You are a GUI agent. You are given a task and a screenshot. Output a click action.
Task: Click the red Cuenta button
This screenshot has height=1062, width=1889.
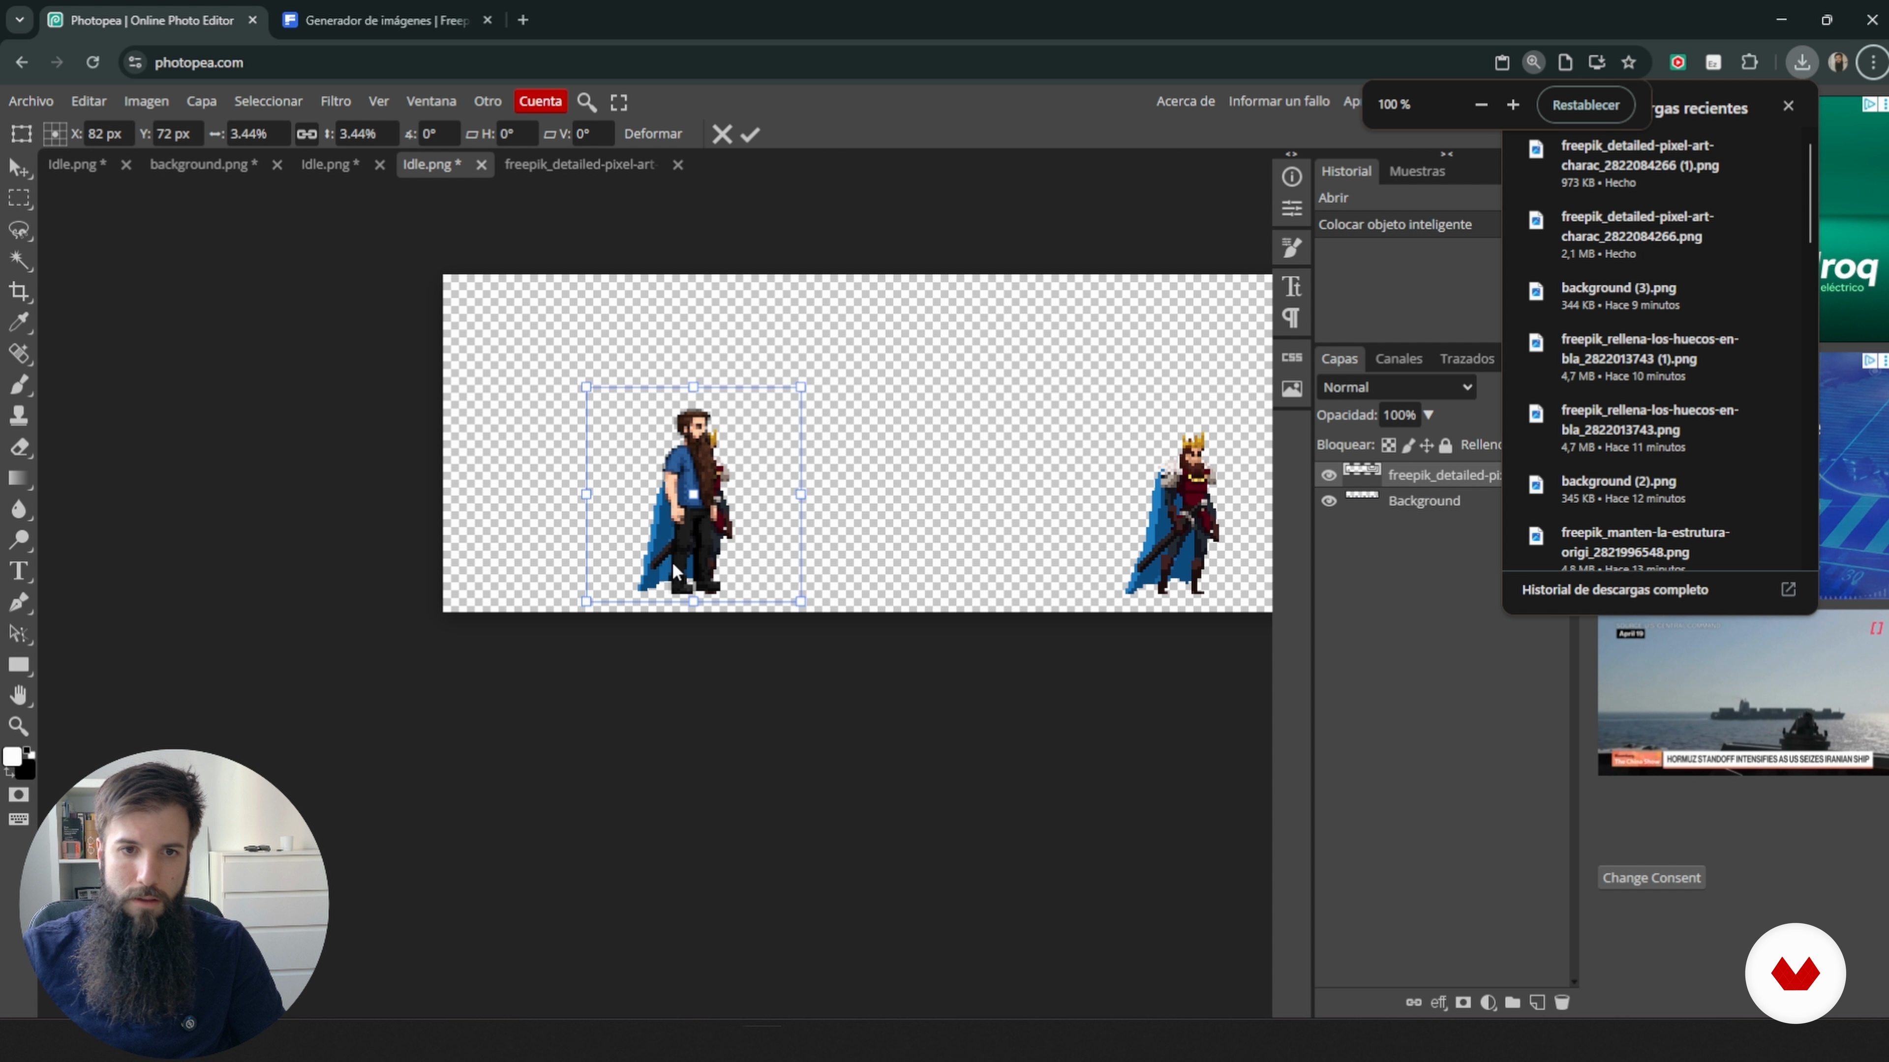541,101
